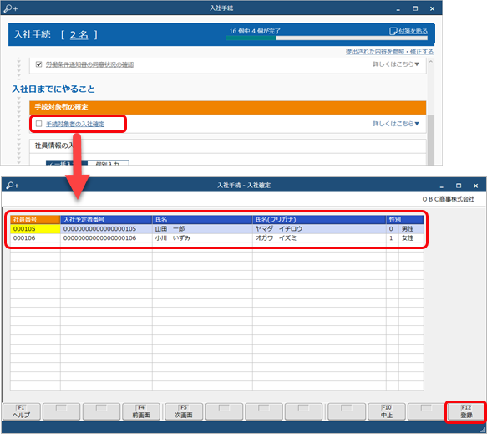487x434 pixels.
Task: Click the search-plus icon in upper title bar
Action: tap(11, 8)
